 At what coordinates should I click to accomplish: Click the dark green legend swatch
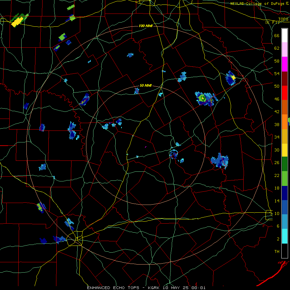coord(285,164)
